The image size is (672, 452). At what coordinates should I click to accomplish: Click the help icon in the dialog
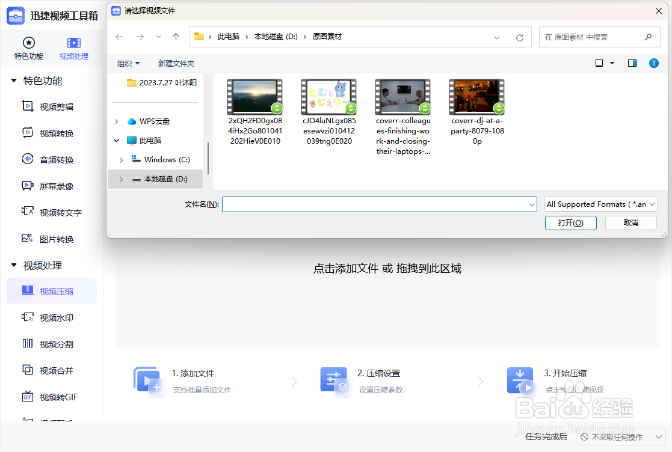[653, 63]
